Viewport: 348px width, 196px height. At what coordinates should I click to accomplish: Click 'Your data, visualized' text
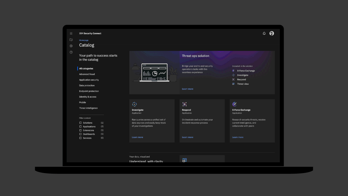(x=139, y=157)
